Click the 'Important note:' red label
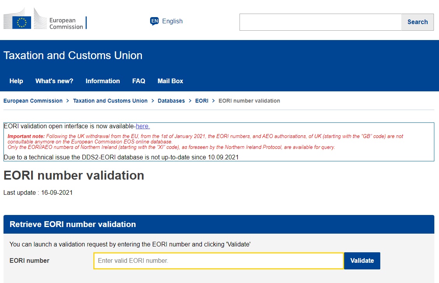 click(x=26, y=136)
